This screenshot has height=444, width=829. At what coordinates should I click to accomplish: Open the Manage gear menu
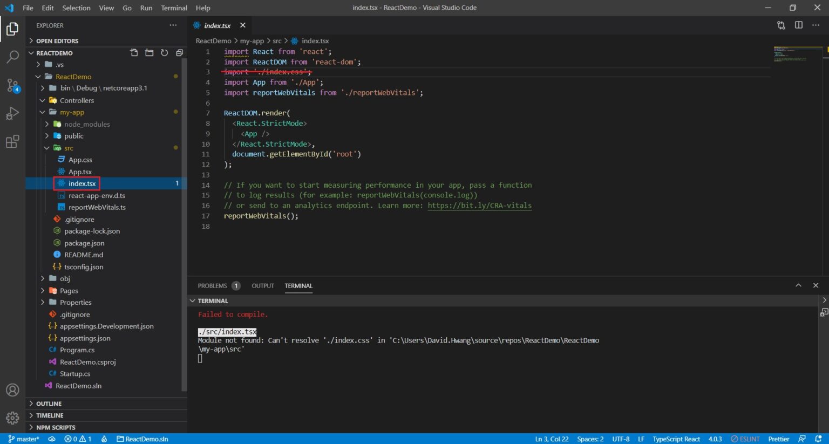12,418
